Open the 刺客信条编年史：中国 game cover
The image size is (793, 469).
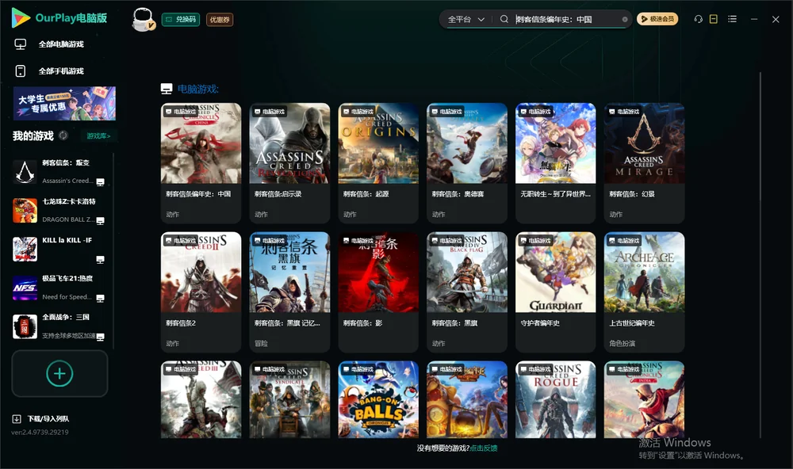point(201,143)
